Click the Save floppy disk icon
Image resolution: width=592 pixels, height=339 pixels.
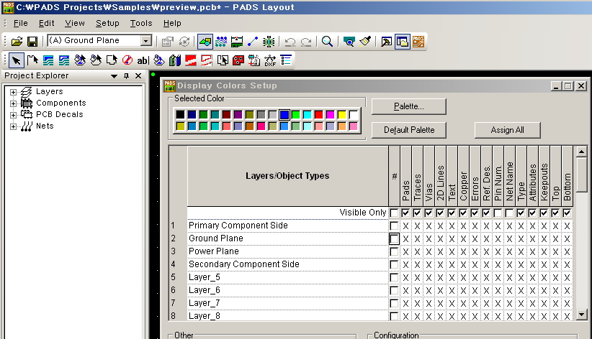pos(32,42)
